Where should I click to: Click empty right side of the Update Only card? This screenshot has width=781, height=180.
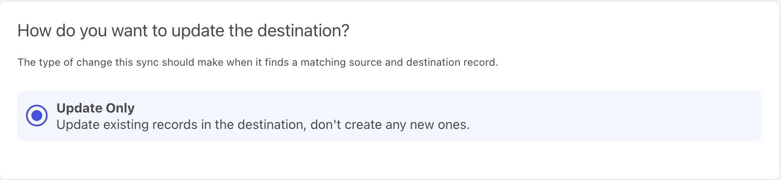click(x=649, y=116)
